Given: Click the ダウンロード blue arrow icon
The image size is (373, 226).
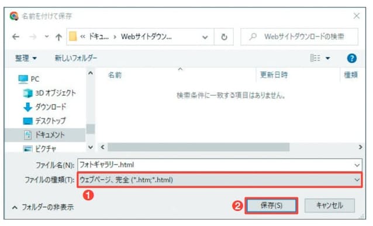Looking at the screenshot, I should point(27,107).
